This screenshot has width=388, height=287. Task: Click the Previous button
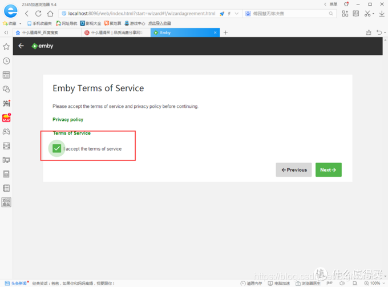pyautogui.click(x=294, y=169)
